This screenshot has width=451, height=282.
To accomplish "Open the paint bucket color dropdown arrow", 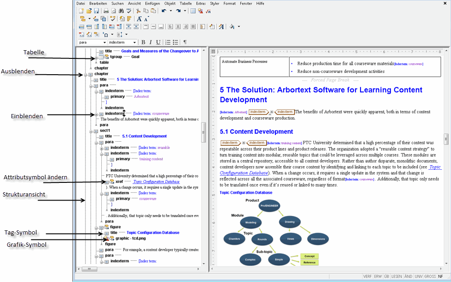I will (x=239, y=27).
